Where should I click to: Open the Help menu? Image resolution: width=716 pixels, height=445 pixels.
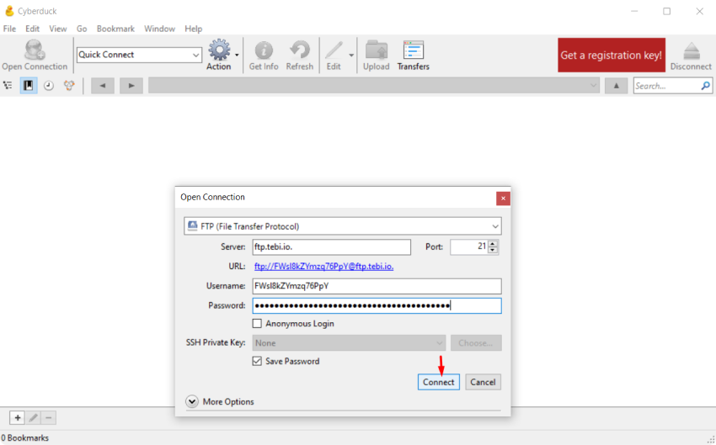coord(193,29)
